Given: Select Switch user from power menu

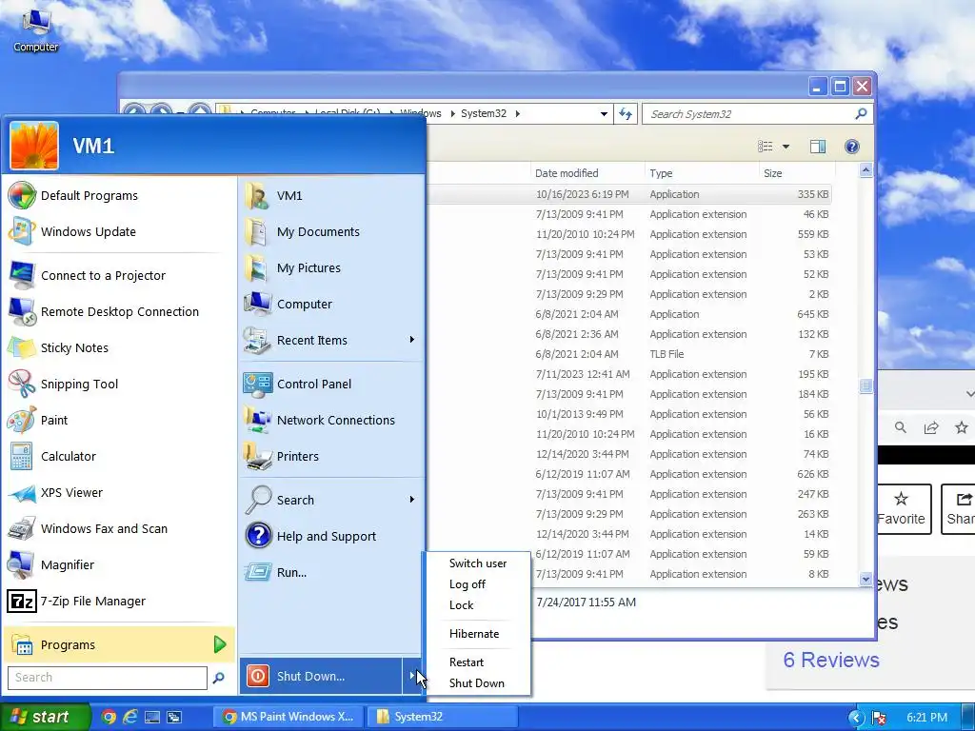Looking at the screenshot, I should pyautogui.click(x=478, y=563).
